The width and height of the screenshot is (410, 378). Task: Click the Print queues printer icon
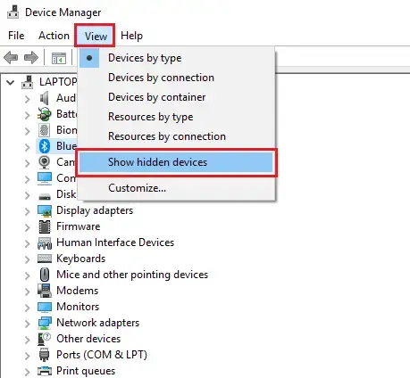pyautogui.click(x=45, y=371)
